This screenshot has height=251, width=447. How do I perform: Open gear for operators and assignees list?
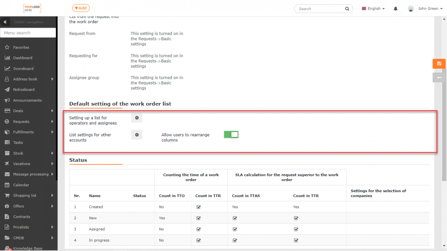point(137,118)
